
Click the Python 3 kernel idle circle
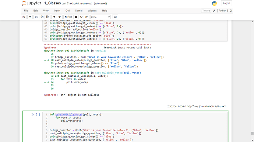231,11
